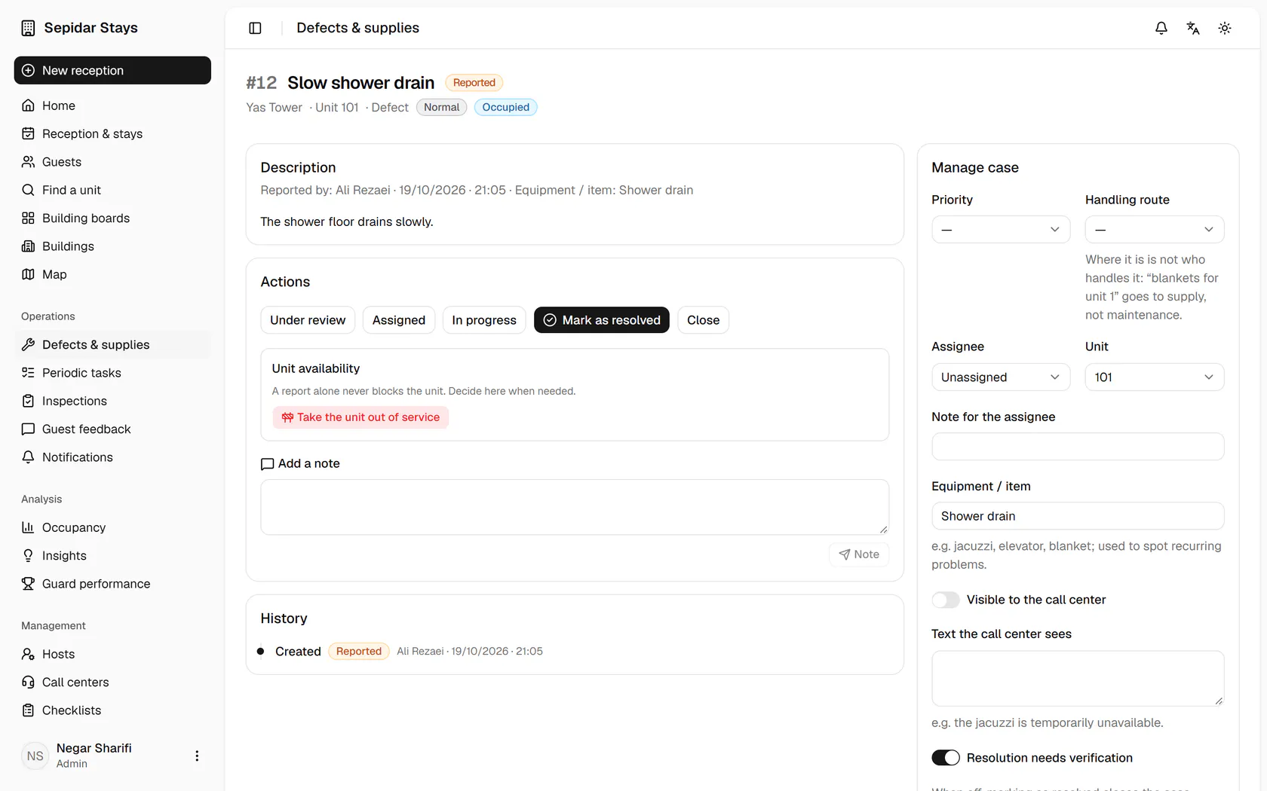This screenshot has width=1267, height=791.
Task: Click the Sepidar Stays building logo
Action: (28, 28)
